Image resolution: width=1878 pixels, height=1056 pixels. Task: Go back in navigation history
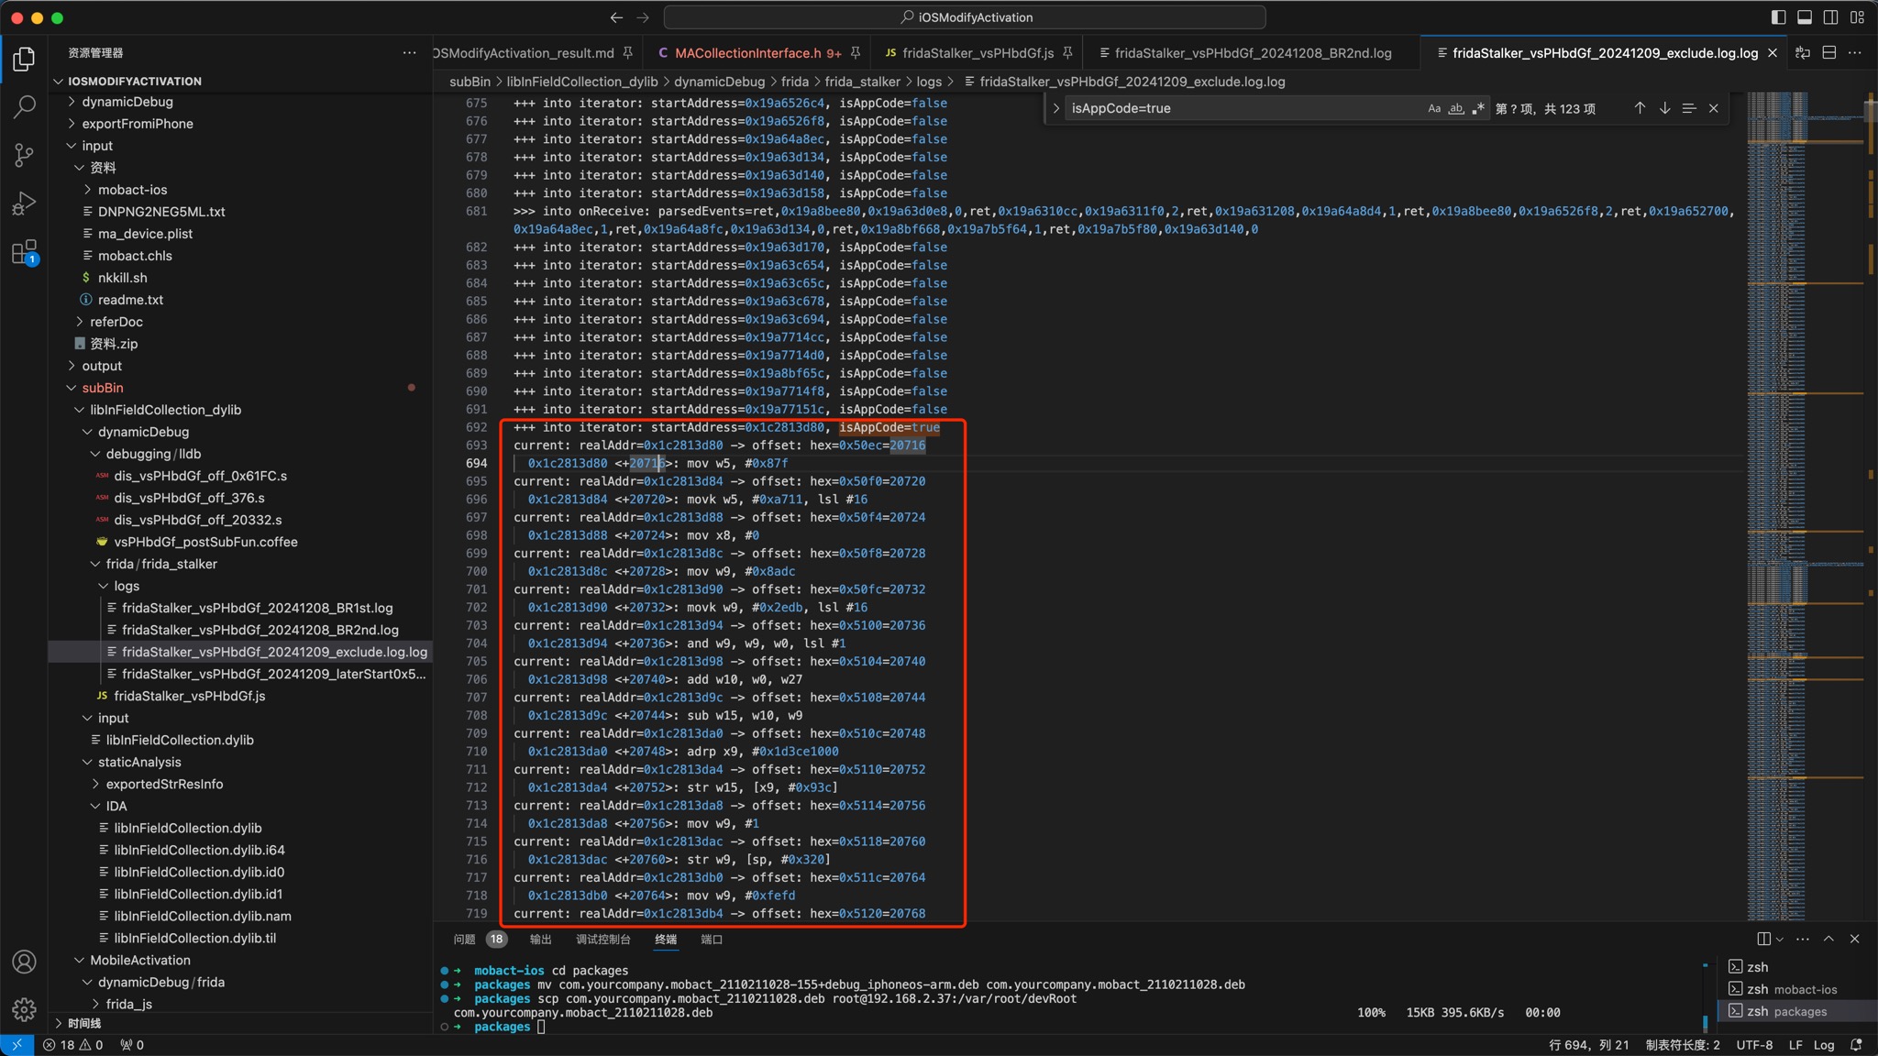pos(616,17)
